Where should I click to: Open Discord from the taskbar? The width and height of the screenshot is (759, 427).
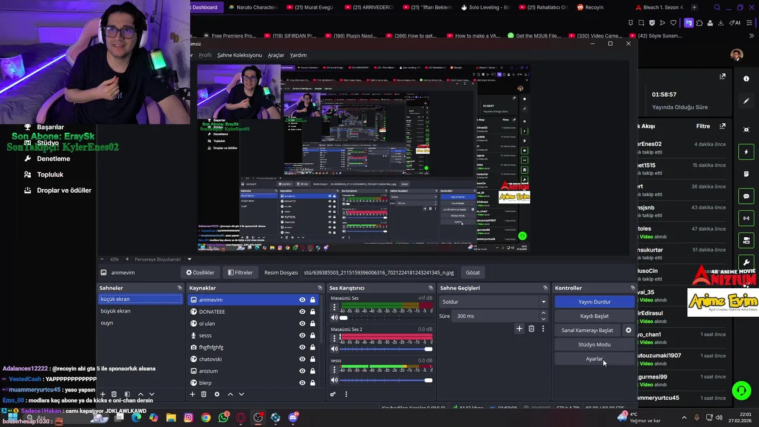293,418
